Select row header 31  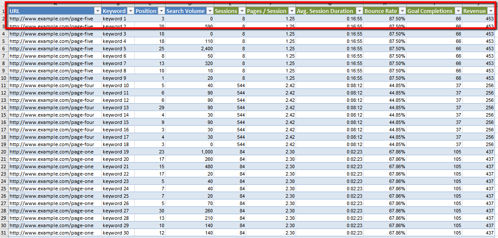tap(4, 233)
